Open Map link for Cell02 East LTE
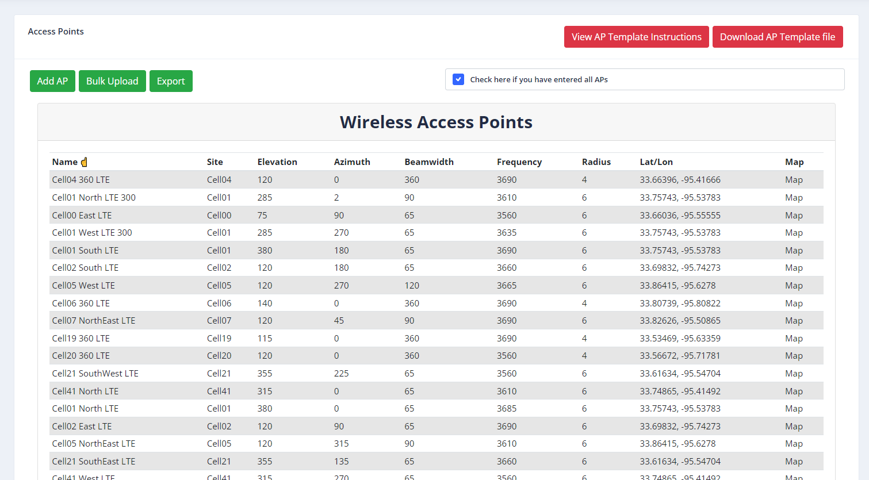 click(x=794, y=427)
